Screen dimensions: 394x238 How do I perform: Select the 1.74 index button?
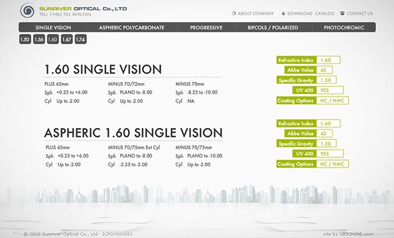click(81, 39)
